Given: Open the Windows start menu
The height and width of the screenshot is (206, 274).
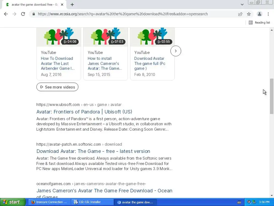Looking at the screenshot, I should point(13,202).
